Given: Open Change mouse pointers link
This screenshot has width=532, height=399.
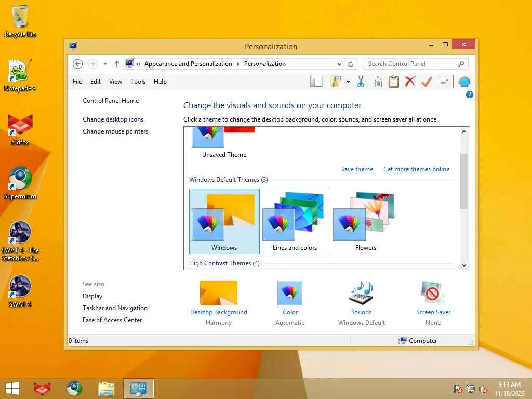Looking at the screenshot, I should tap(115, 131).
